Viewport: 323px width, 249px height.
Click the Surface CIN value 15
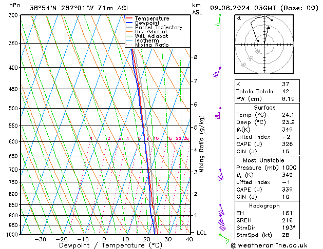[286, 152]
